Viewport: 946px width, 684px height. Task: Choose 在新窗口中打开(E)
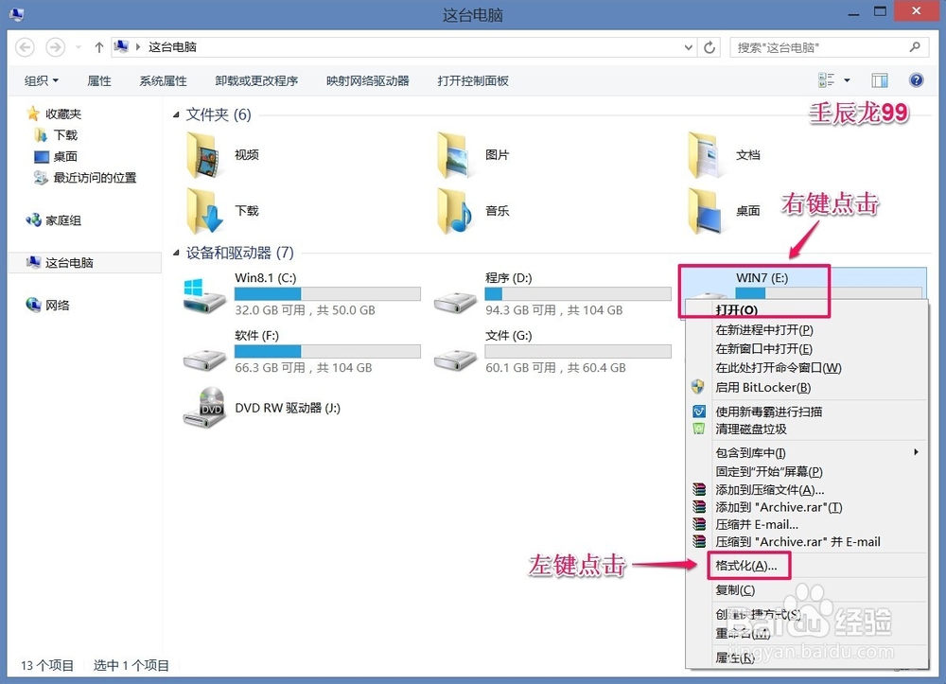tap(763, 349)
